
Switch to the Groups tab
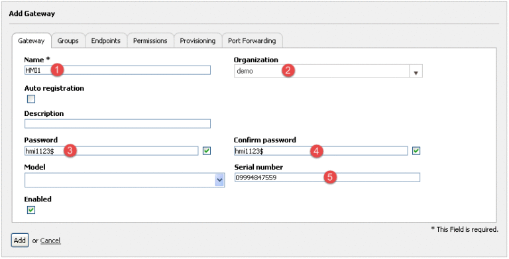tap(68, 41)
